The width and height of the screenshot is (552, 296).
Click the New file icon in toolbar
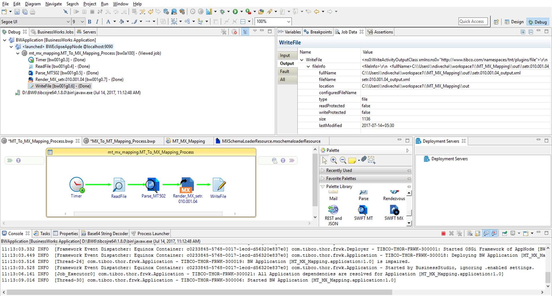[4, 12]
